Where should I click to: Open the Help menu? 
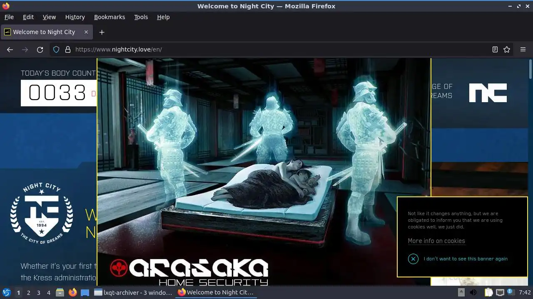point(163,17)
